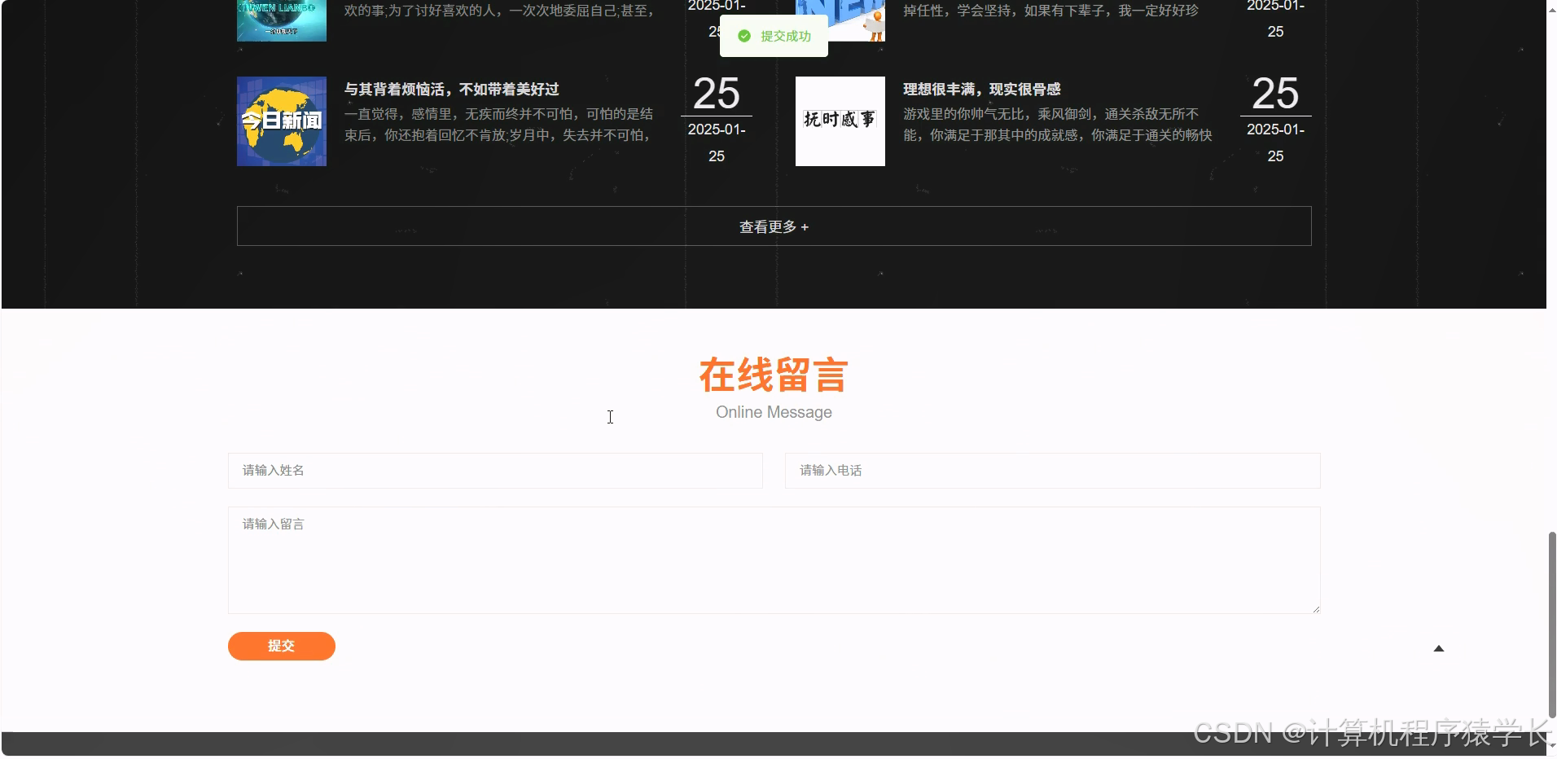Click the 请输入姓名 name input field
The width and height of the screenshot is (1557, 759).
click(x=494, y=470)
